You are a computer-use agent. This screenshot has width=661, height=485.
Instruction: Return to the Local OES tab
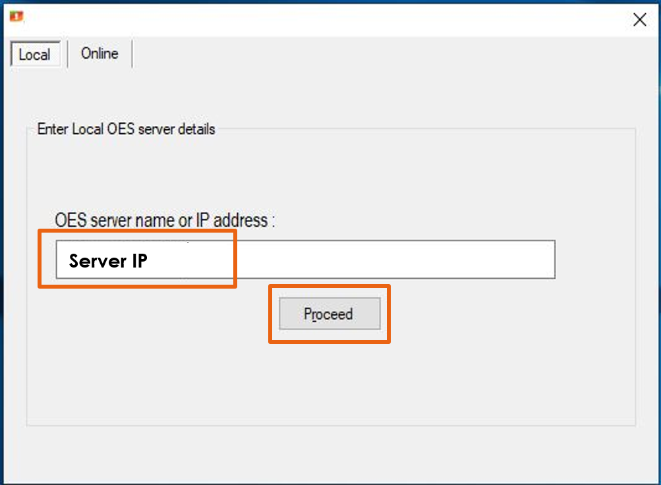(x=34, y=55)
